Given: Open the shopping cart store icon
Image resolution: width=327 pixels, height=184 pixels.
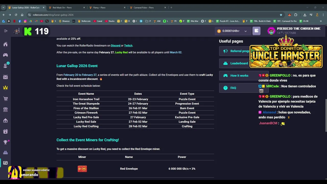Looking at the screenshot, I should pyautogui.click(x=5, y=99).
